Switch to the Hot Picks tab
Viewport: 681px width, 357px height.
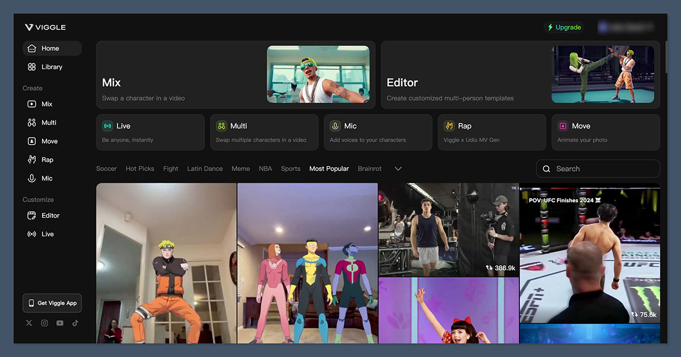click(140, 168)
